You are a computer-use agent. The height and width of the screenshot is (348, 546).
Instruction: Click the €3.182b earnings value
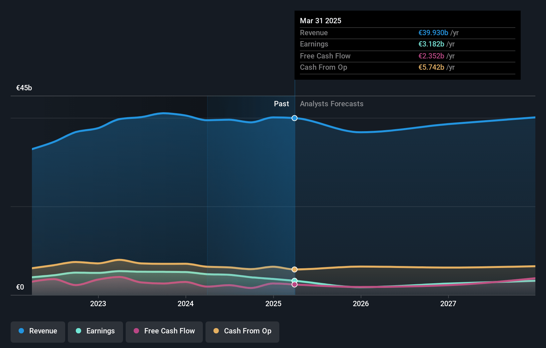coord(431,44)
